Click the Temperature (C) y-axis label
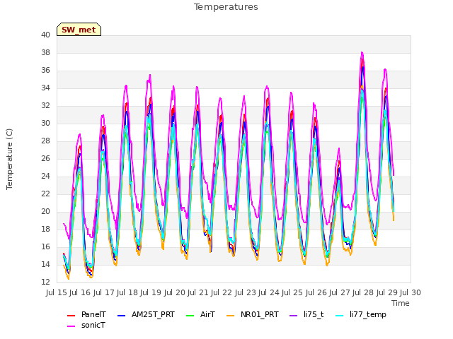The image size is (453, 339). [x=9, y=159]
